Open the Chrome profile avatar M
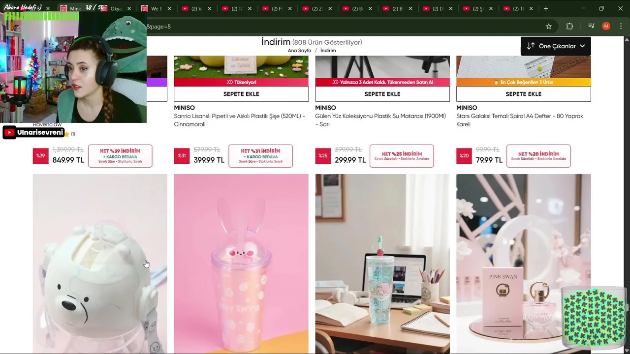Image resolution: width=630 pixels, height=354 pixels. (606, 27)
